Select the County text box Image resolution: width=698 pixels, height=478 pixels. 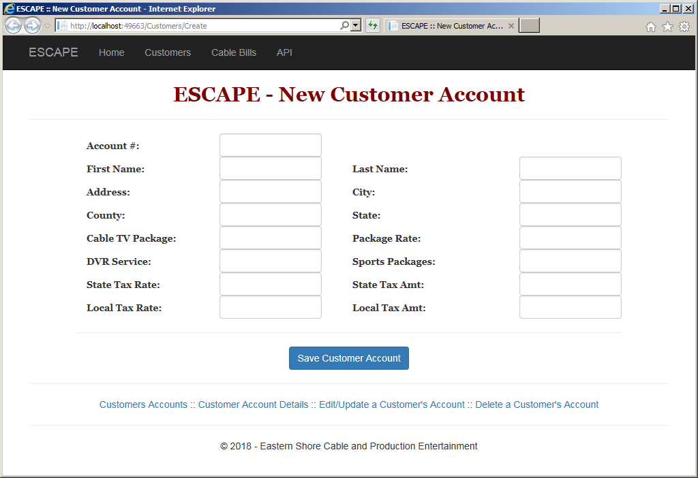(271, 214)
